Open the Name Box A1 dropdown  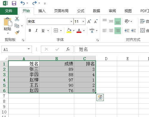click(29, 49)
